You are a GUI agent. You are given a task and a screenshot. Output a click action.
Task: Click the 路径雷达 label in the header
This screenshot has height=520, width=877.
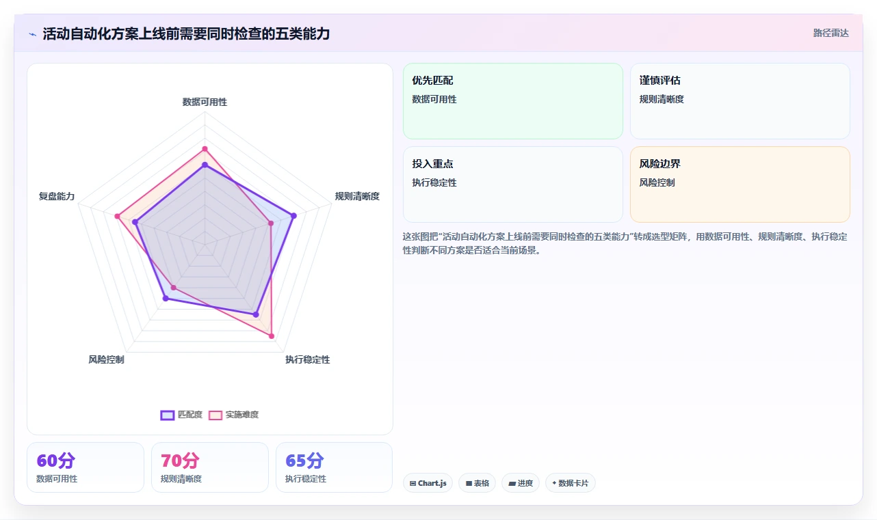point(831,33)
